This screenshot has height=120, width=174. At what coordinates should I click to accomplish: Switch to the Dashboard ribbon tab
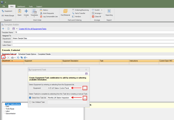click(21, 6)
